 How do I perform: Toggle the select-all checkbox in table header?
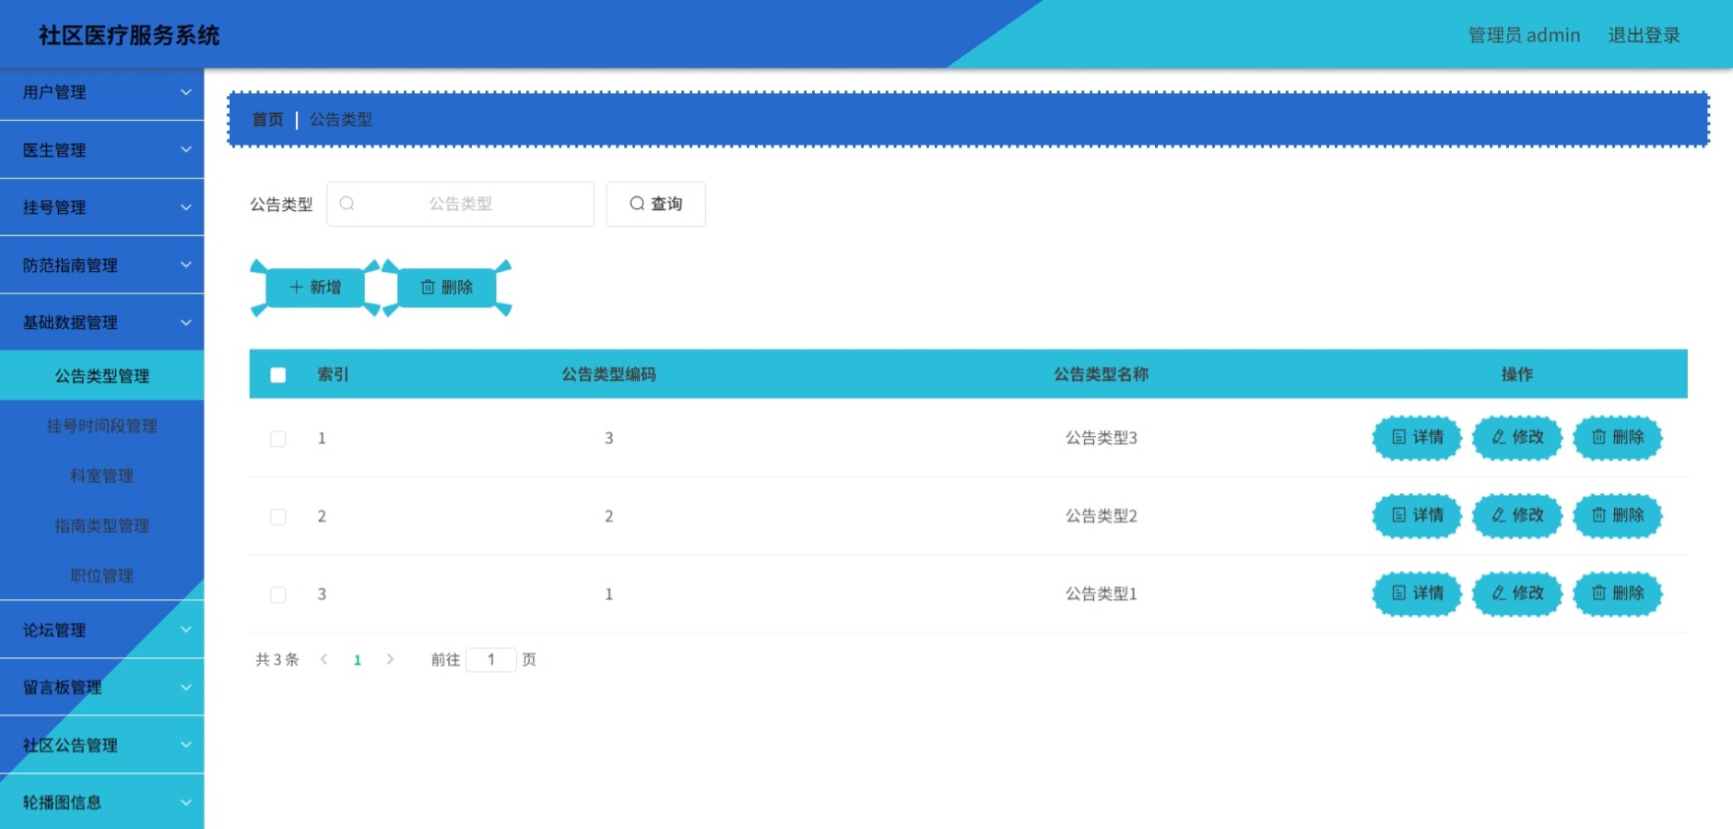pos(278,374)
